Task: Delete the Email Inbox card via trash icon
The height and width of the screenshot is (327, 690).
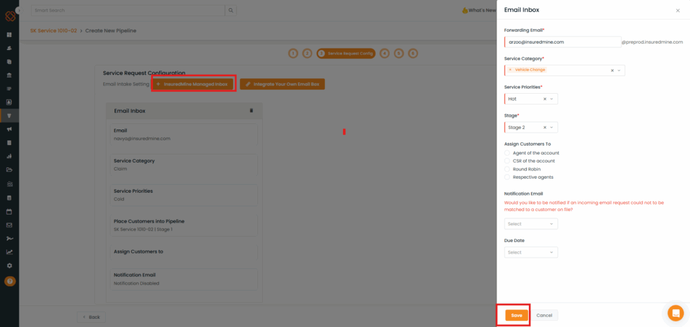Action: coord(251,111)
